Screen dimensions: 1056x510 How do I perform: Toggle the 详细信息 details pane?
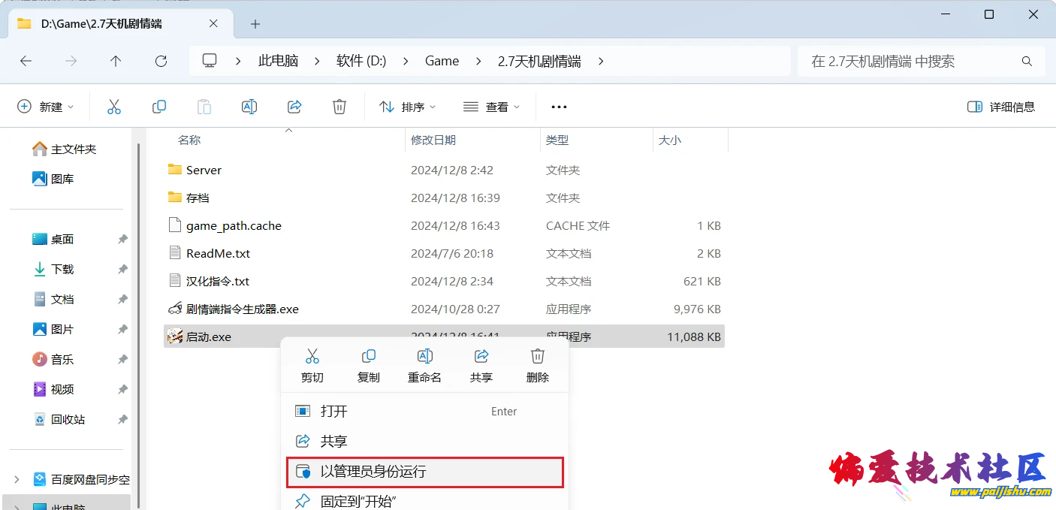tap(1001, 107)
